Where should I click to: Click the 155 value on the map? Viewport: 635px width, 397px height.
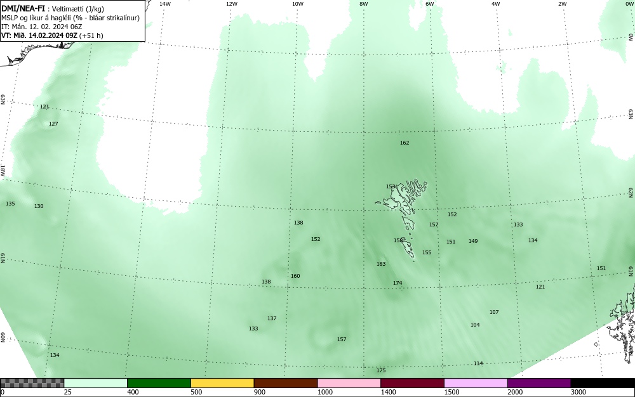[427, 252]
